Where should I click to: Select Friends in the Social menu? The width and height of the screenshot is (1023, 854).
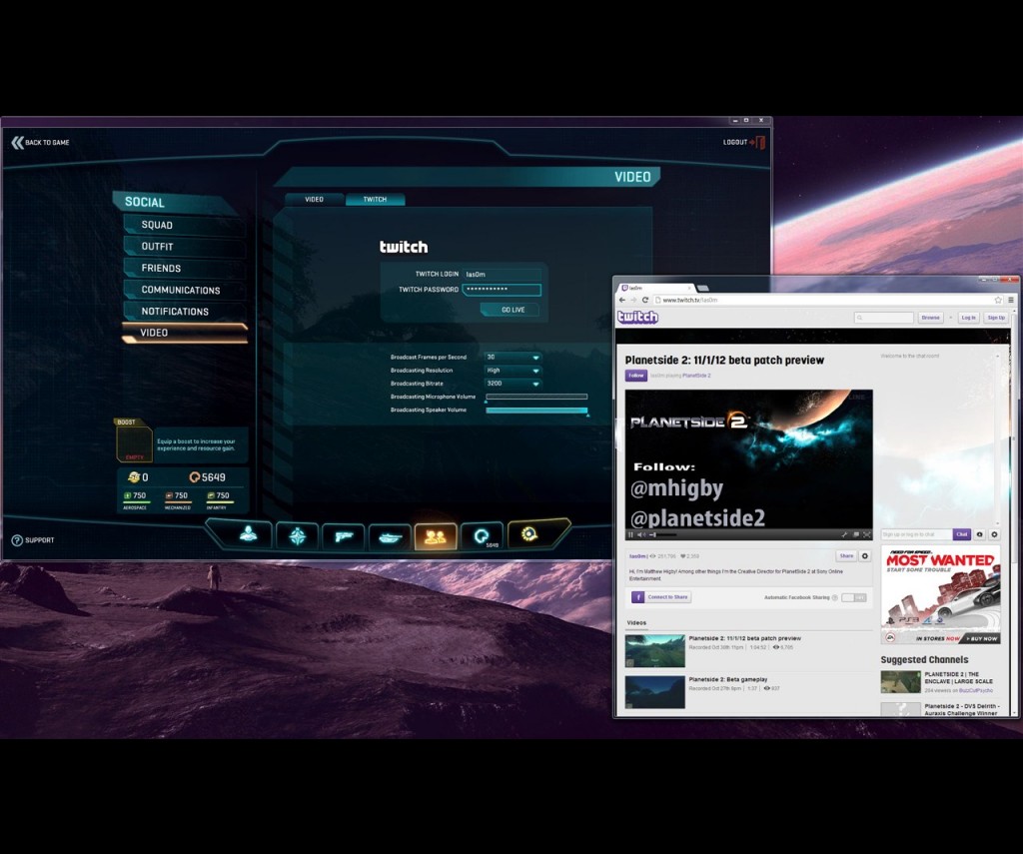point(161,268)
